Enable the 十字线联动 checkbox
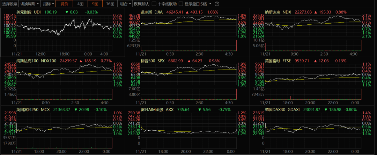The image size is (377, 155). coord(154,4)
